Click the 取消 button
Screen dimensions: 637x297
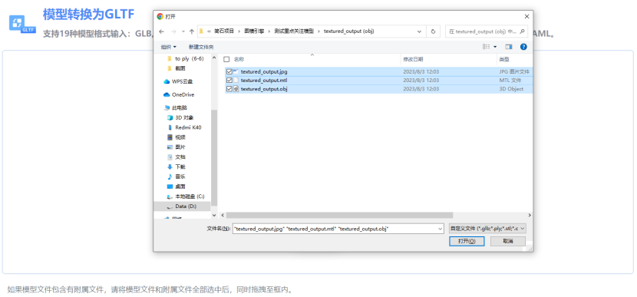click(508, 241)
